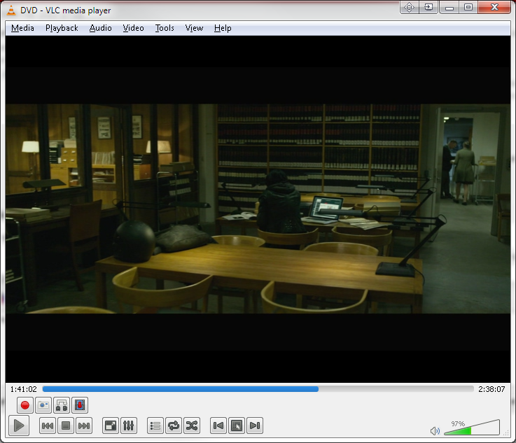The image size is (516, 443).
Task: Go to next DVD chapter
Action: [x=255, y=426]
